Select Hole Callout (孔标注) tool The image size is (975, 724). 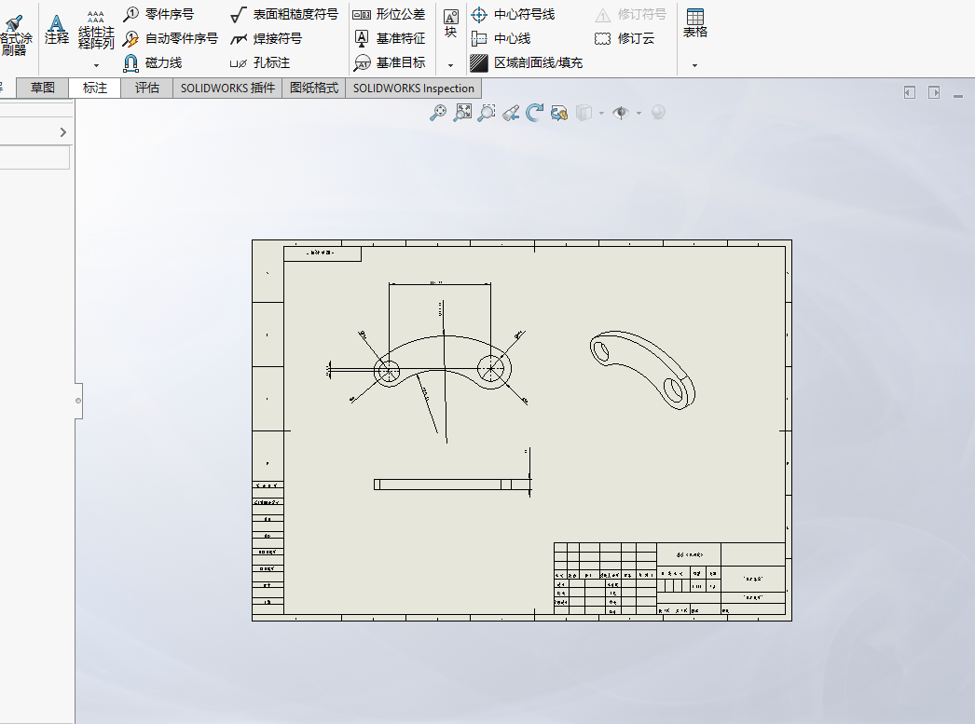[259, 62]
